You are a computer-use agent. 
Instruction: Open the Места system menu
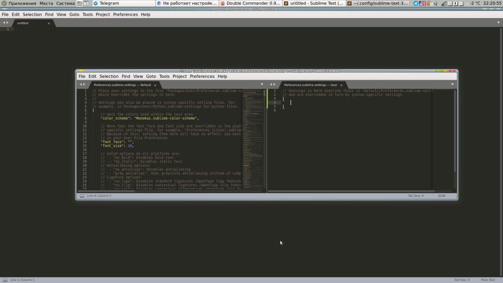pyautogui.click(x=46, y=3)
